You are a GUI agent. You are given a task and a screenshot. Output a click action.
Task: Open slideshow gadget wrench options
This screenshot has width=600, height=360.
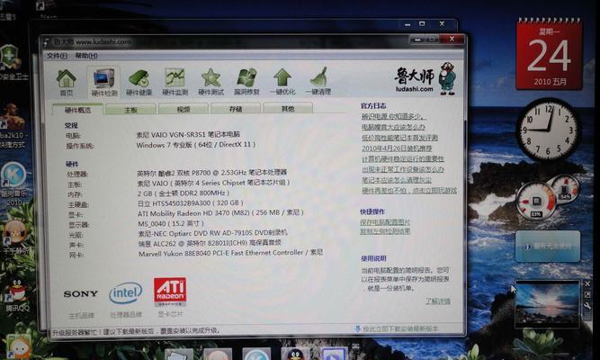tap(587, 305)
